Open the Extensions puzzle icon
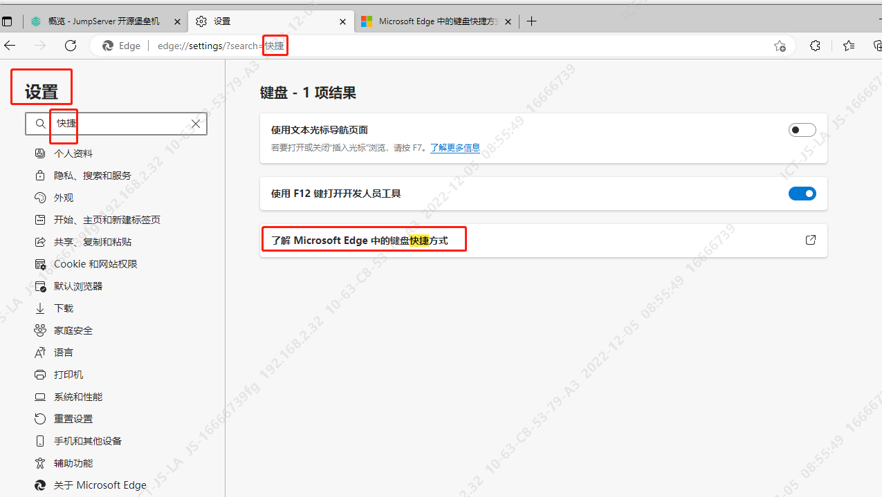Image resolution: width=882 pixels, height=497 pixels. point(815,46)
